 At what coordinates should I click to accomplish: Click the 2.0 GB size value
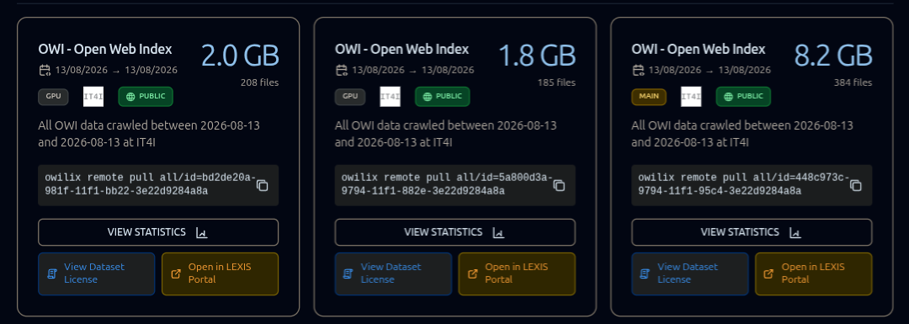[241, 56]
